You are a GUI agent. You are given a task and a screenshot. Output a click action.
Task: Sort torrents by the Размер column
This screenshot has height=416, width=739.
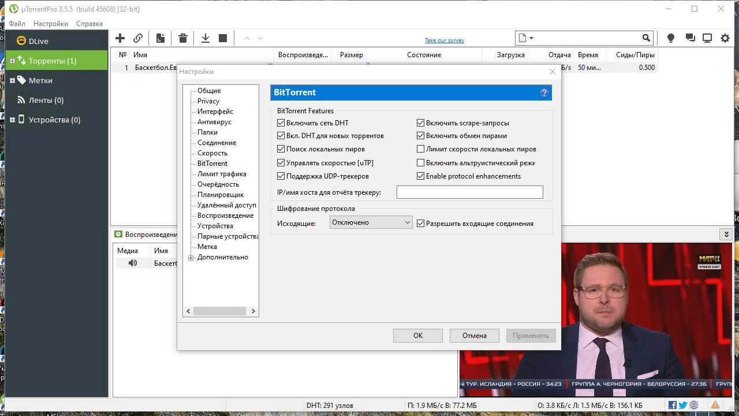[x=352, y=55]
